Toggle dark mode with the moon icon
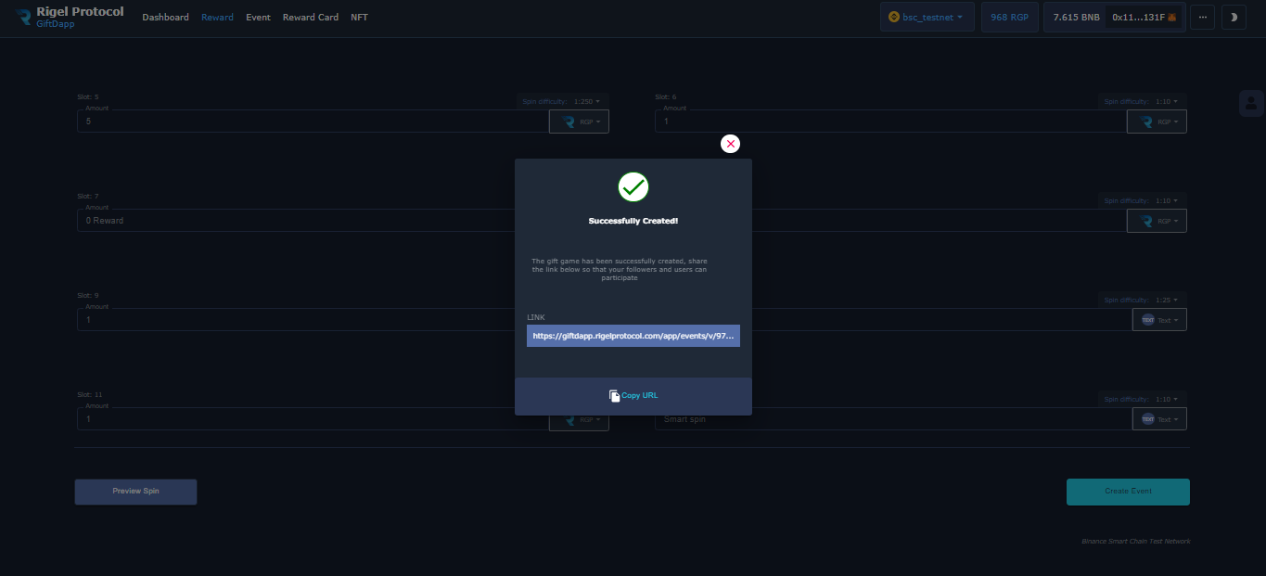The height and width of the screenshot is (576, 1266). click(x=1234, y=17)
